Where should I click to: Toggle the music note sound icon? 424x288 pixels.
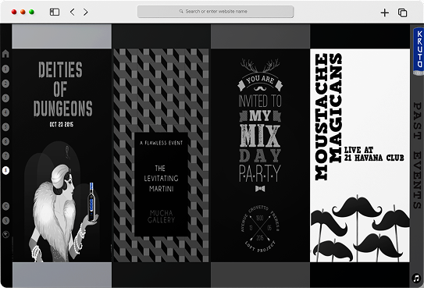tap(416, 278)
